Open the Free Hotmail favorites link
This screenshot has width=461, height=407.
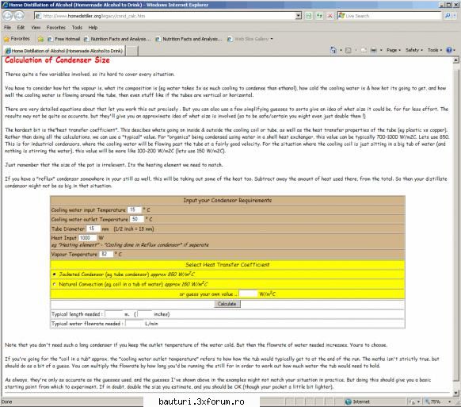64,39
